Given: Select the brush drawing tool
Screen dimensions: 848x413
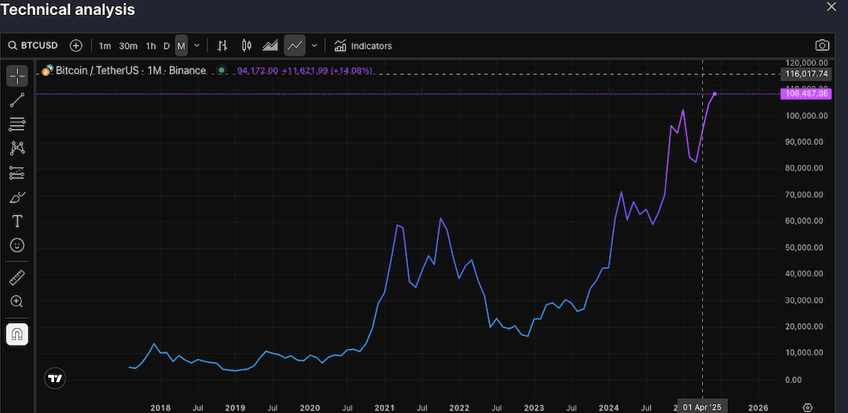Looking at the screenshot, I should pos(17,197).
